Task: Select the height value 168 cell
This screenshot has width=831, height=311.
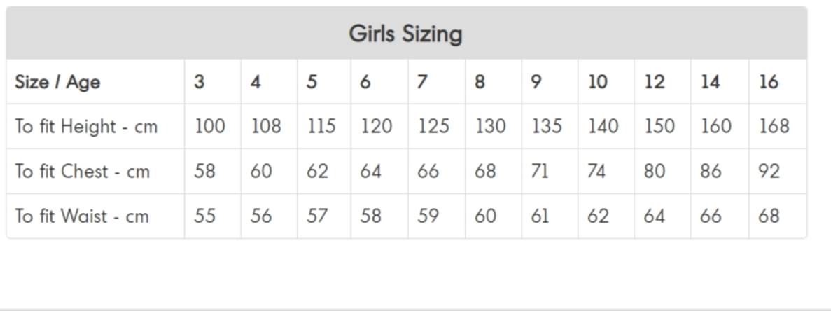Action: pos(774,127)
